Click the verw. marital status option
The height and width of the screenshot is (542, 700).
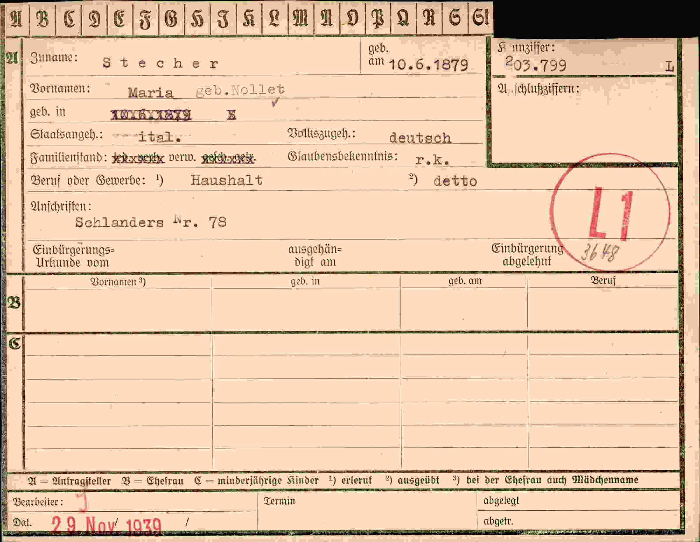point(182,157)
